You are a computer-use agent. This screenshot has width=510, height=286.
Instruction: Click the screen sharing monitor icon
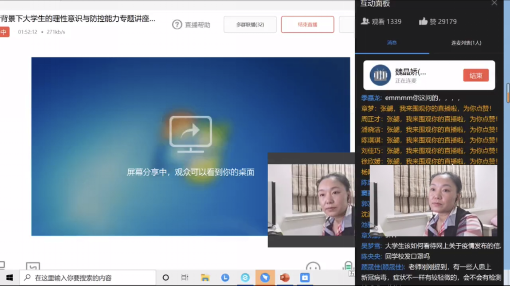[191, 134]
